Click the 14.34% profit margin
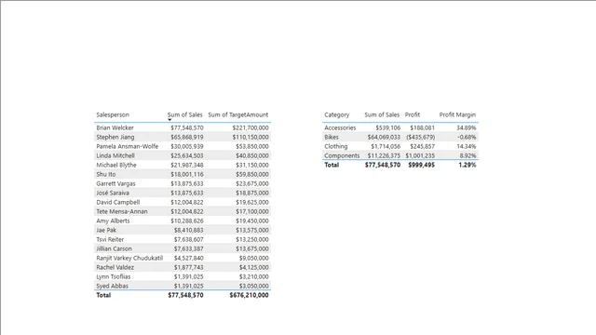The height and width of the screenshot is (335, 596). pos(467,146)
